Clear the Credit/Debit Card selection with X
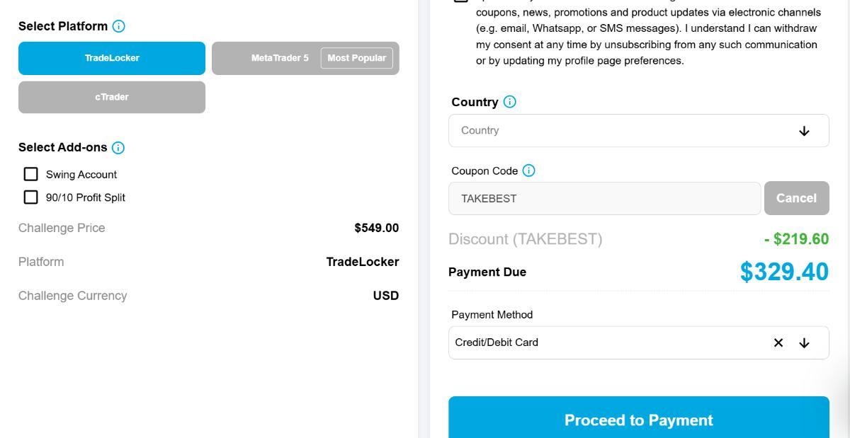 [x=778, y=342]
